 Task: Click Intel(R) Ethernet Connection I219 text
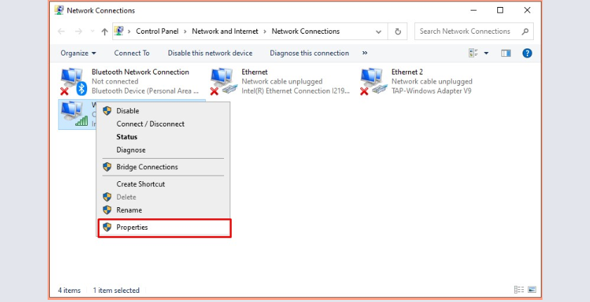tap(296, 91)
